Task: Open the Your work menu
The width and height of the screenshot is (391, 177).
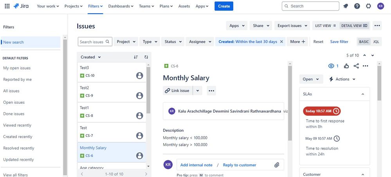Action: click(48, 6)
